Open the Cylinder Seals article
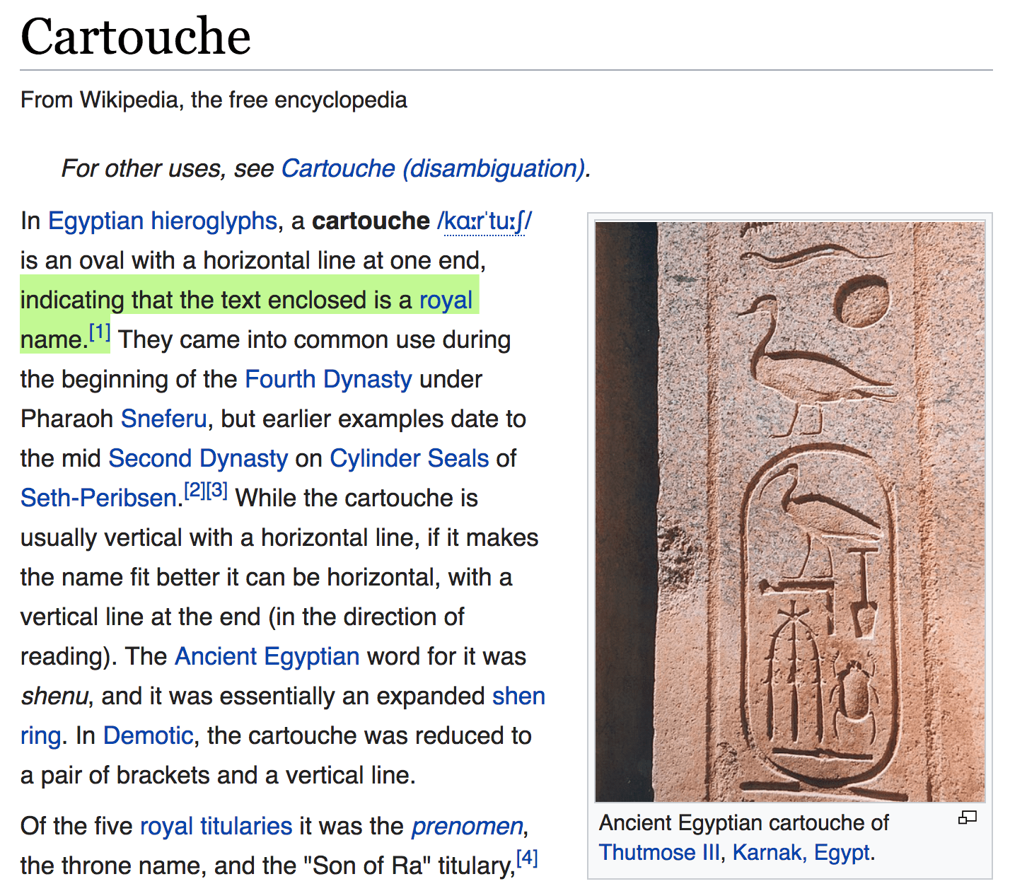This screenshot has width=1010, height=891. pyautogui.click(x=409, y=458)
